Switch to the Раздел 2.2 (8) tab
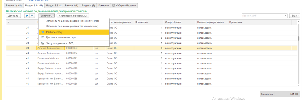 point(54,6)
